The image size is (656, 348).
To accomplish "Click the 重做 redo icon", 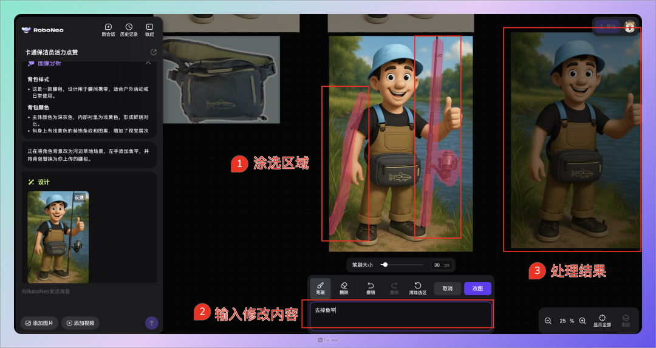I will point(394,288).
